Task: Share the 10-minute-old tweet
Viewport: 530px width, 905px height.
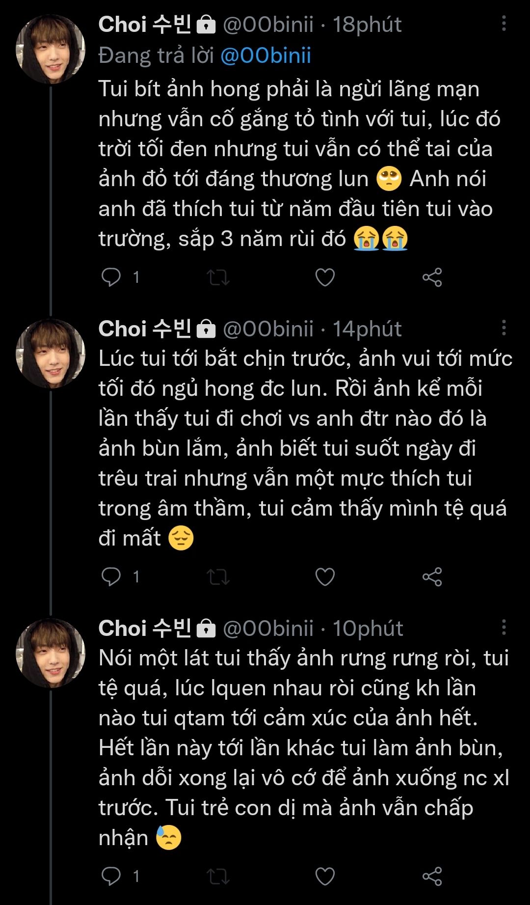Action: [432, 876]
